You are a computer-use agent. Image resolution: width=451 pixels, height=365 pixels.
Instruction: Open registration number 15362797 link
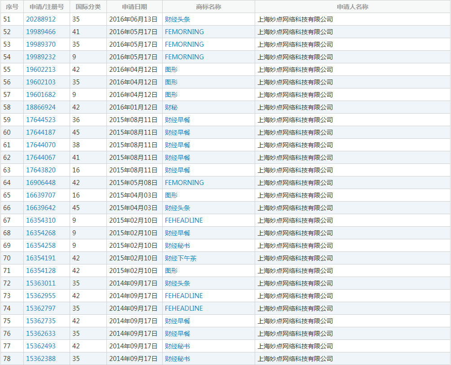click(x=41, y=308)
